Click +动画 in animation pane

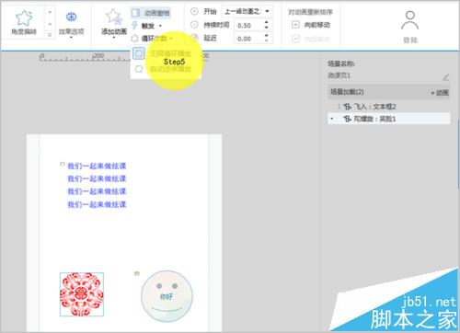coord(440,93)
